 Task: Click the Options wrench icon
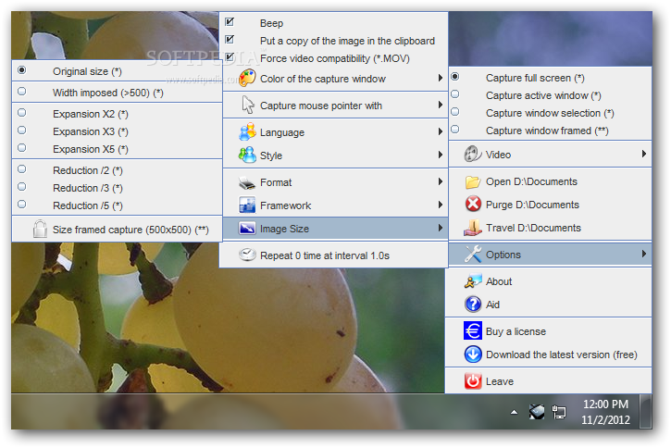coord(473,255)
